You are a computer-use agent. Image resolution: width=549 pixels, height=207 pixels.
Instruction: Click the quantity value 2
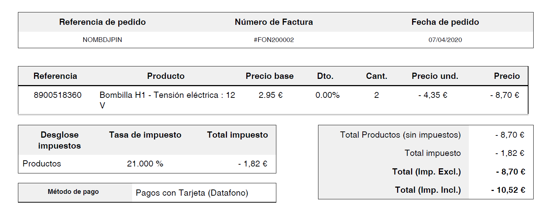377,95
